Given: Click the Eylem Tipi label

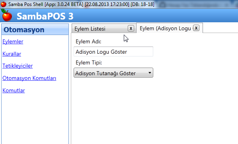Looking at the screenshot, I should pos(89,62).
